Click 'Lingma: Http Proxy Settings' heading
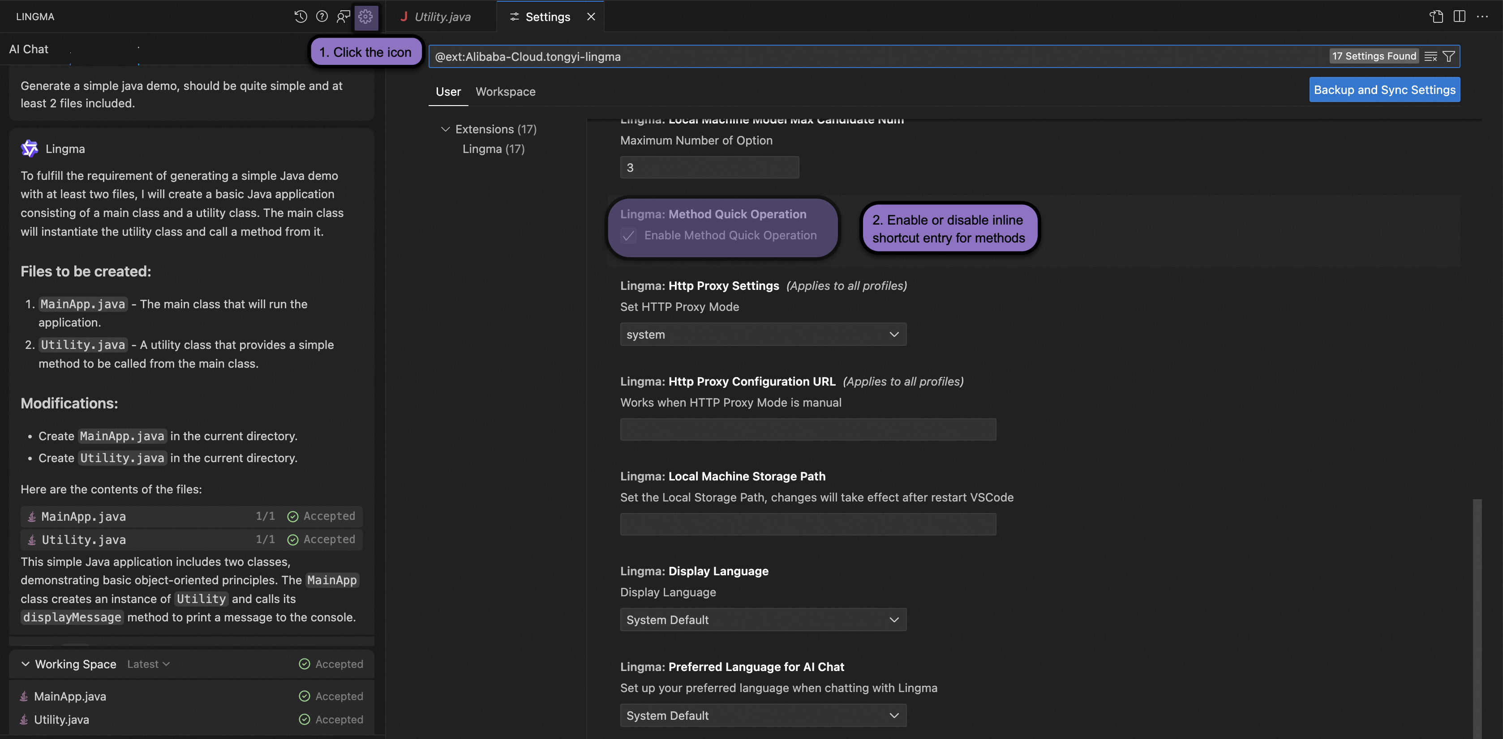The width and height of the screenshot is (1503, 739). [700, 285]
